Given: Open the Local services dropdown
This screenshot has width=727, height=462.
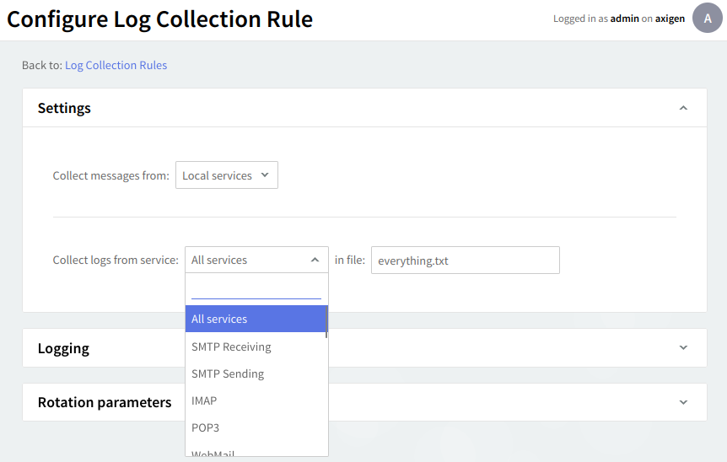Looking at the screenshot, I should point(226,175).
